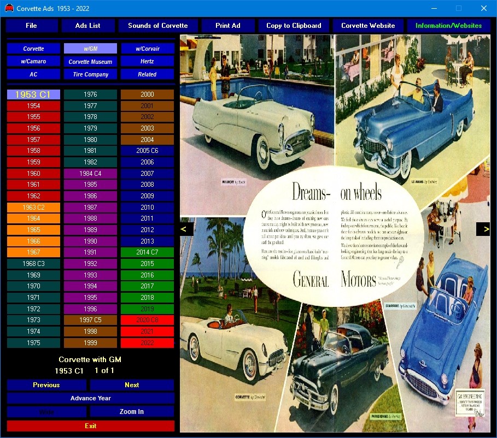497x438 pixels.
Task: Choose year 2005 C6
Action: 148,150
